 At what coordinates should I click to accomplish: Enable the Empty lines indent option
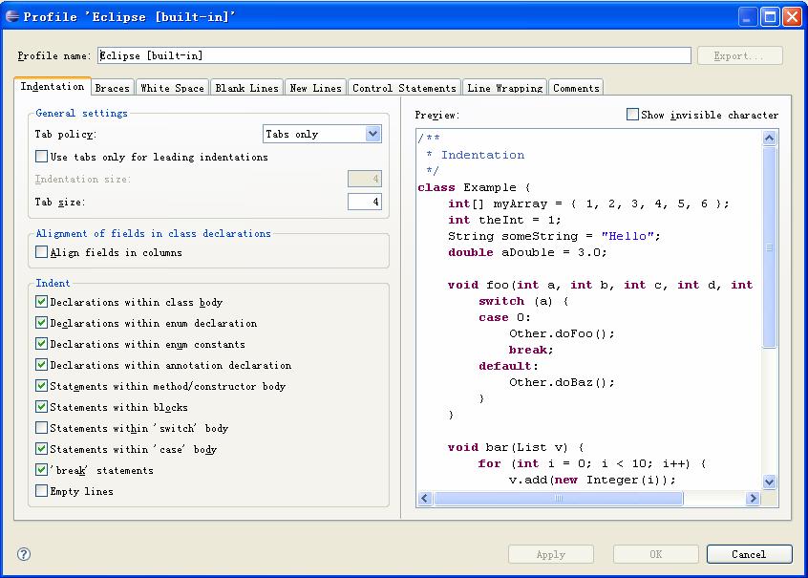[x=41, y=491]
